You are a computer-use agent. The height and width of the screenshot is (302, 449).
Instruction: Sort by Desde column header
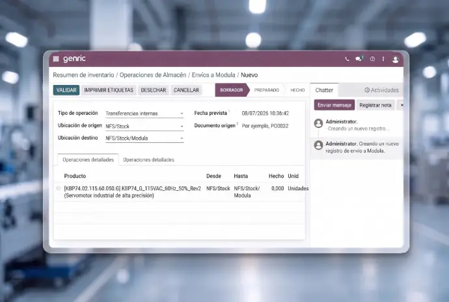pyautogui.click(x=213, y=176)
